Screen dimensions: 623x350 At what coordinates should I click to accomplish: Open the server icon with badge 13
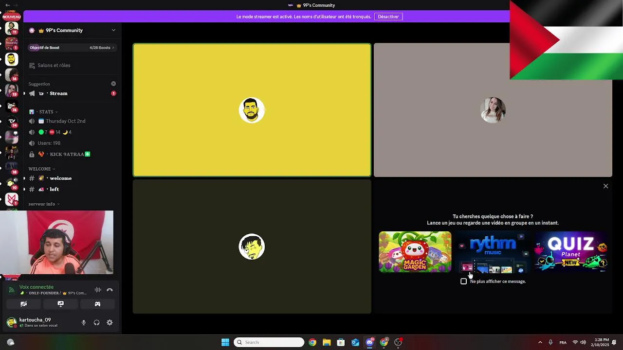(x=12, y=90)
